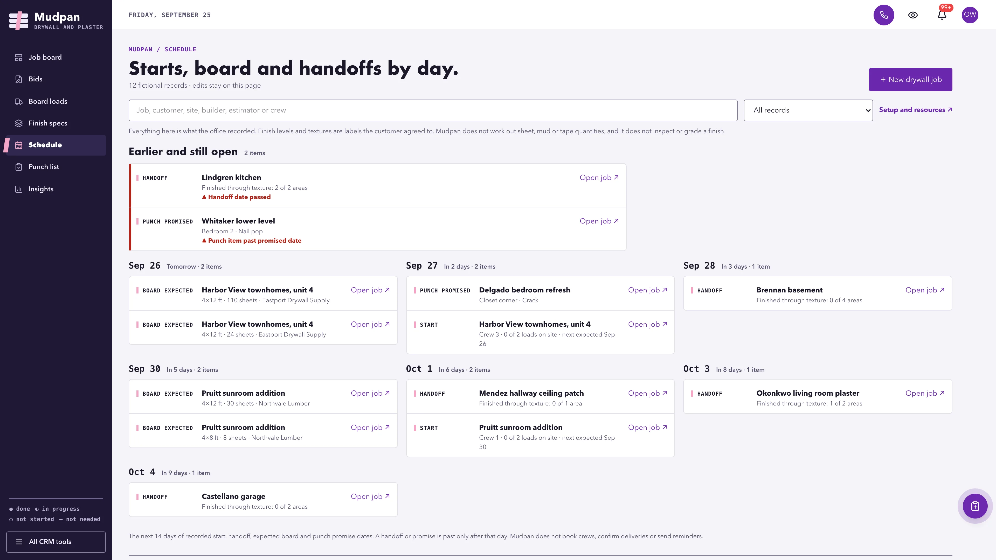Click the floating clipboard button
This screenshot has height=560, width=996.
coord(975,506)
